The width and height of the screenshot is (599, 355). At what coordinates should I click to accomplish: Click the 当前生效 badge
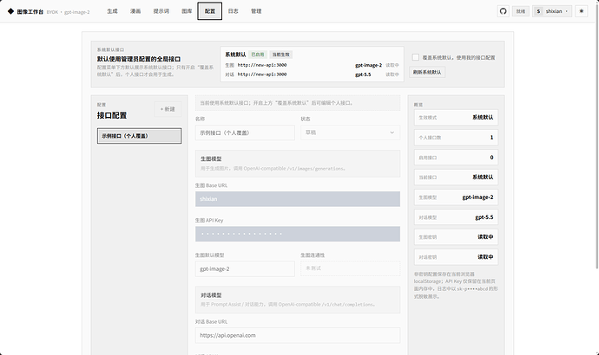[x=280, y=55]
